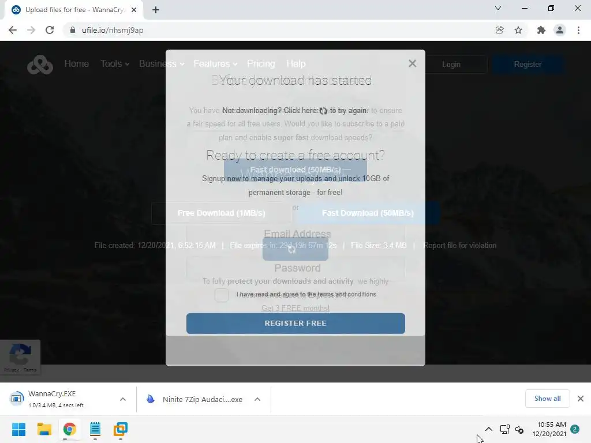The image size is (591, 443).
Task: Click the forward navigation arrow
Action: tap(31, 30)
